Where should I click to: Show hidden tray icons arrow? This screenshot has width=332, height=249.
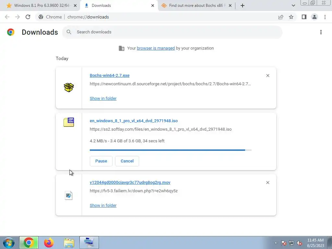276,243
